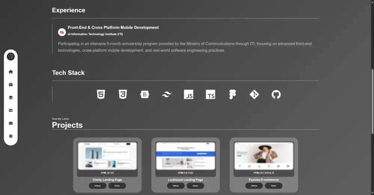Click the scholarship program description paragraph
Screen dimensions: 374x195
185,47
